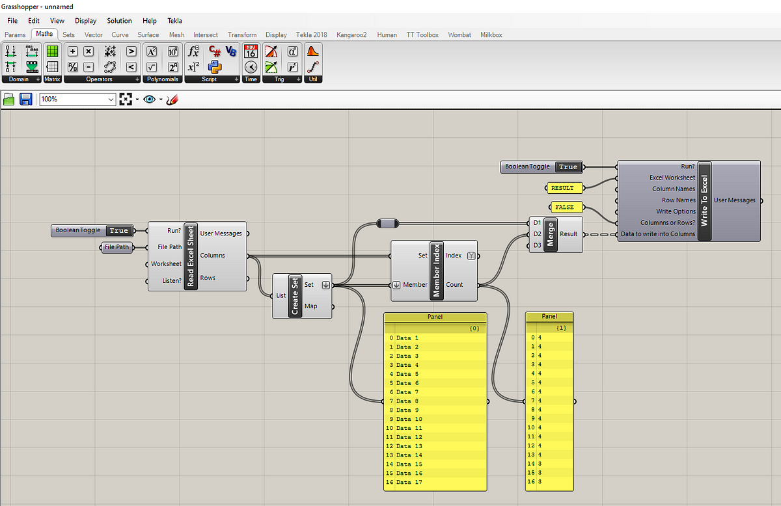781x506 pixels.
Task: Toggle the Boolean Toggle feeding Write To Excel
Action: coord(568,166)
